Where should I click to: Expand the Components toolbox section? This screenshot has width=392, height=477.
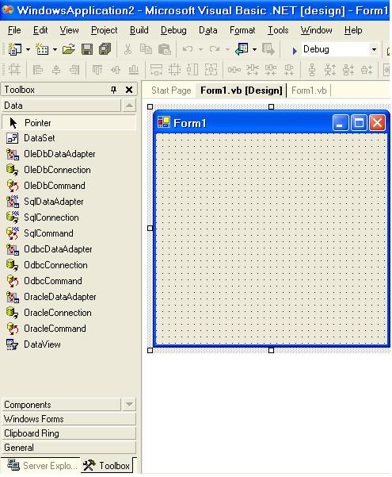click(x=62, y=405)
